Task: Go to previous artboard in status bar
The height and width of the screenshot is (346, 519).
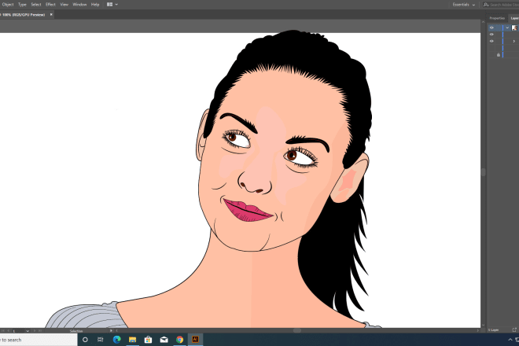Action: pos(9,331)
